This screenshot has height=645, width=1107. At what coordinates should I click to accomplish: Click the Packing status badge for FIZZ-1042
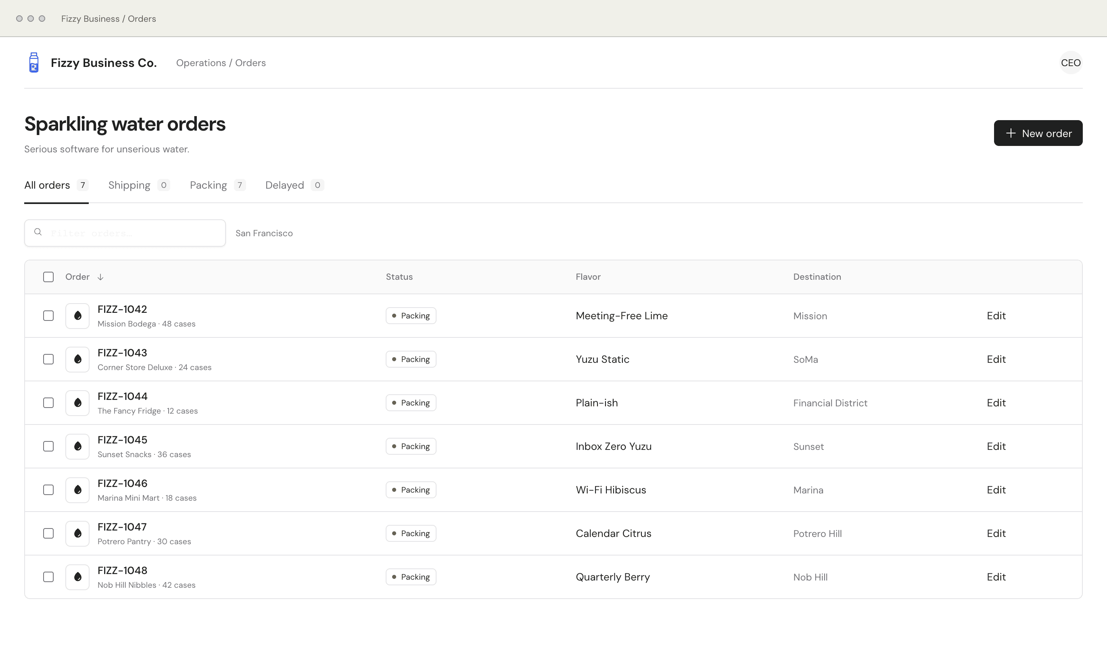point(411,316)
